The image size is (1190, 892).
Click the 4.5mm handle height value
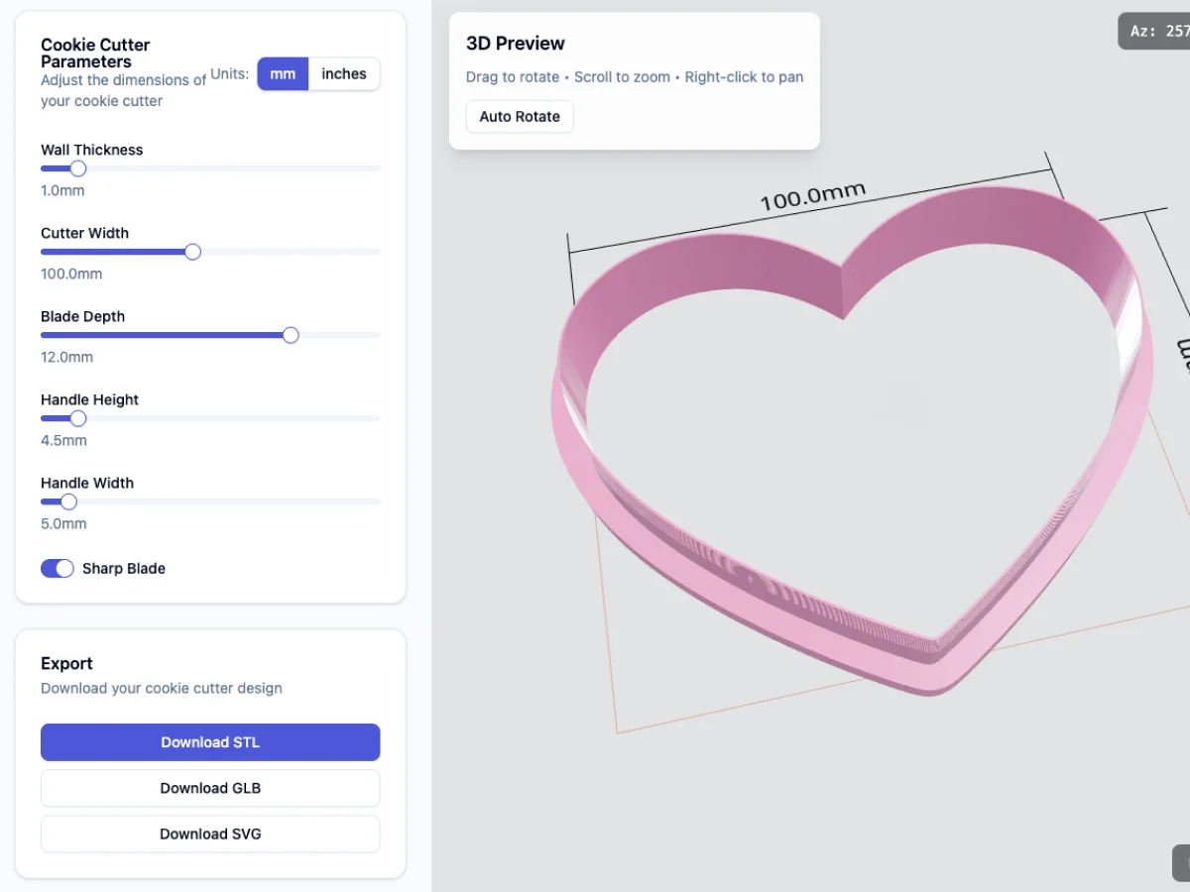[x=63, y=440]
